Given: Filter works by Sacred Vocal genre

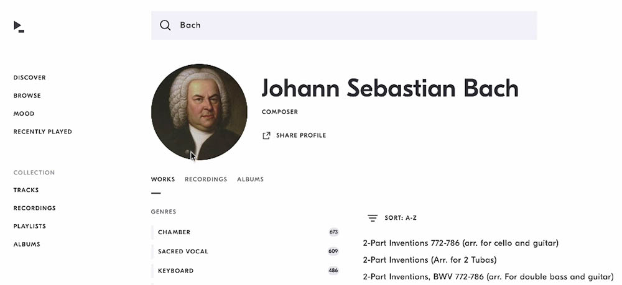Looking at the screenshot, I should tap(245, 251).
